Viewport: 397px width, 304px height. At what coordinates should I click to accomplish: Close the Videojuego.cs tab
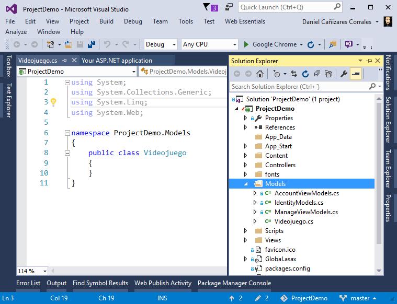pos(74,60)
